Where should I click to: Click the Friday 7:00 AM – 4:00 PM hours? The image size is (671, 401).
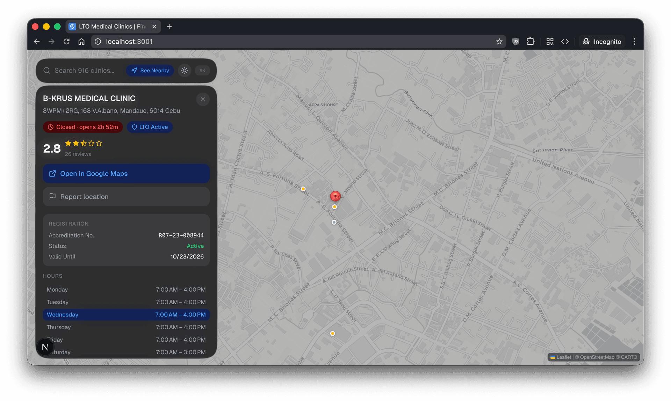point(181,340)
